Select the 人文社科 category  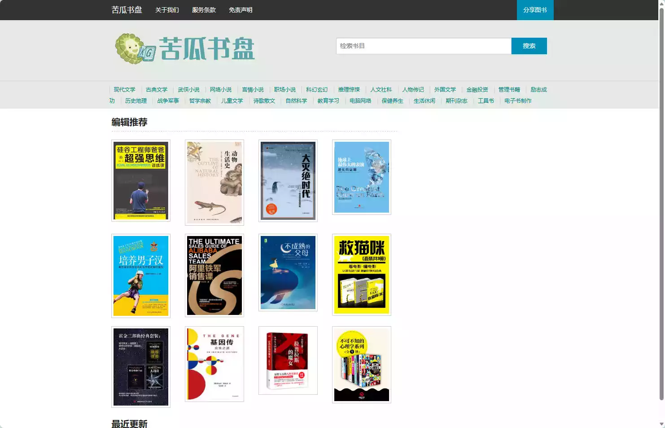[381, 90]
